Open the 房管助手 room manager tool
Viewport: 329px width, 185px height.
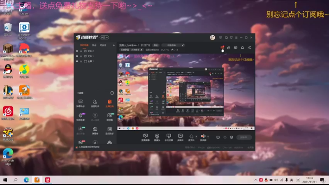tap(95, 104)
